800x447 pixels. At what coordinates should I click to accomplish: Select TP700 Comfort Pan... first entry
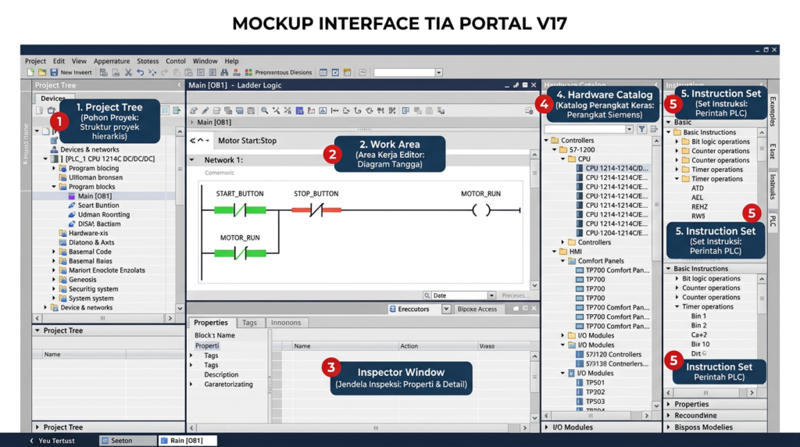click(617, 270)
